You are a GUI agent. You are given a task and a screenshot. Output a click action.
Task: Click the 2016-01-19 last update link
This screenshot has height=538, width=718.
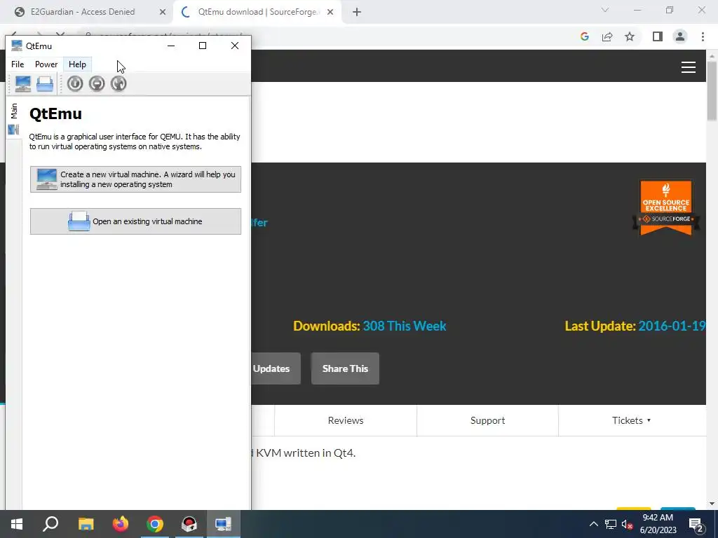(x=671, y=326)
